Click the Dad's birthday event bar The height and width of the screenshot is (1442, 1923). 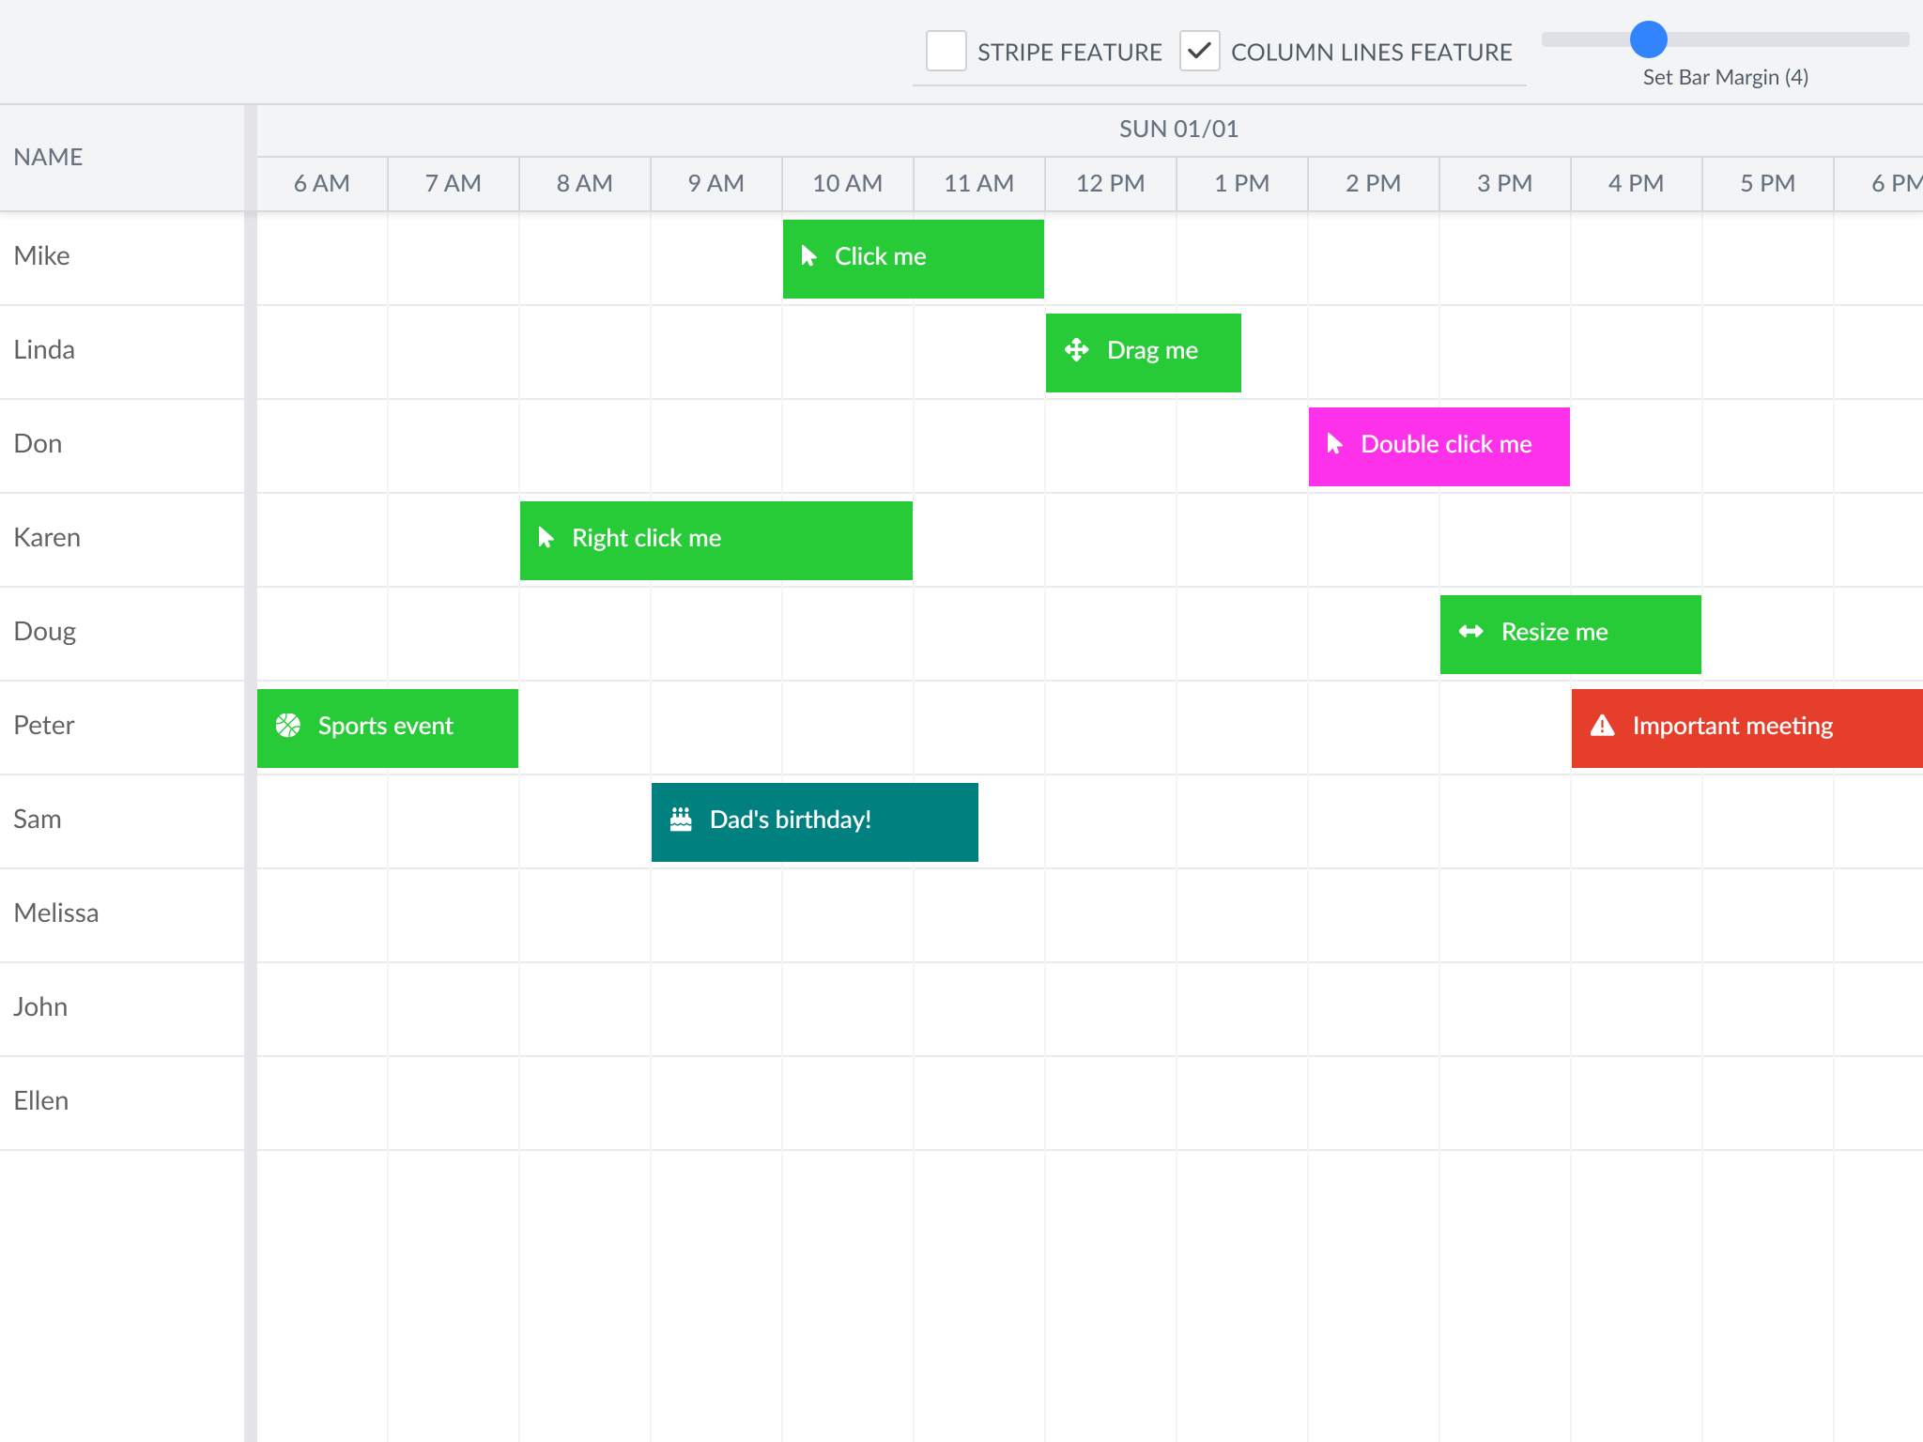(814, 821)
